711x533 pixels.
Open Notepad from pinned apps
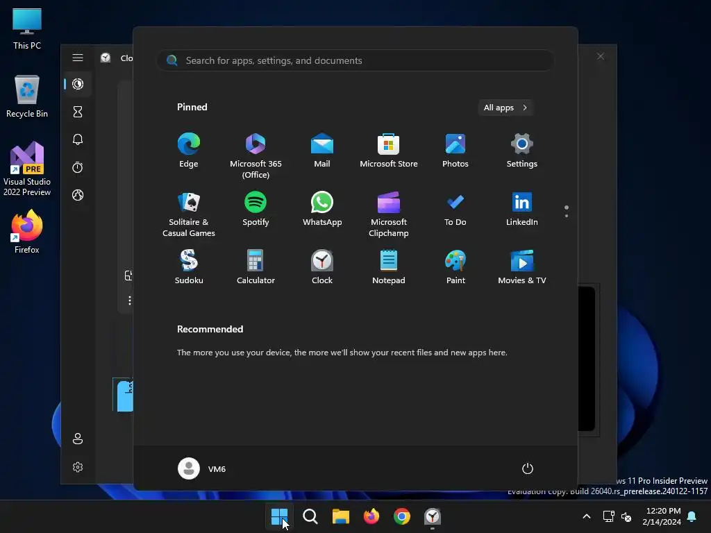click(x=389, y=267)
